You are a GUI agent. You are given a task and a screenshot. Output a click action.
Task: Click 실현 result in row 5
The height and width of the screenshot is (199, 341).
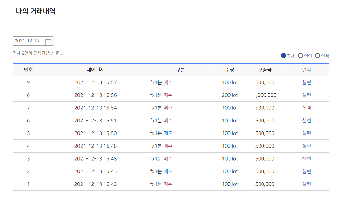coord(306,133)
